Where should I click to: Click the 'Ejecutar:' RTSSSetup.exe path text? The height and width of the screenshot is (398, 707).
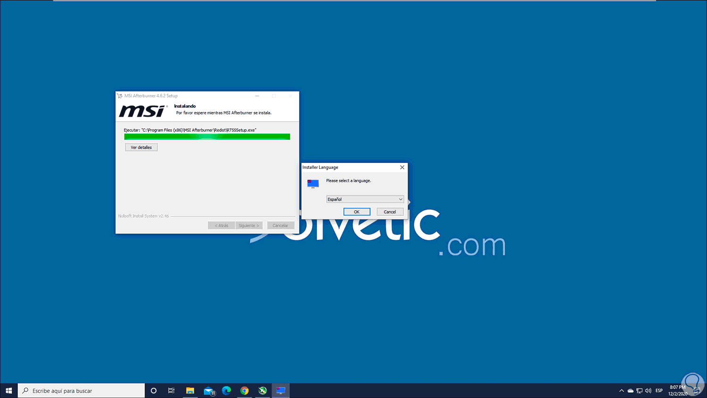[190, 130]
